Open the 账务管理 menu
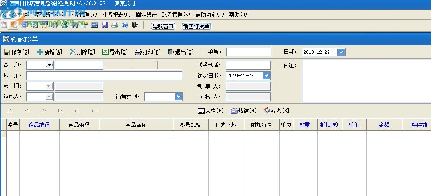Screen dimensions: 431x196 coord(176,14)
